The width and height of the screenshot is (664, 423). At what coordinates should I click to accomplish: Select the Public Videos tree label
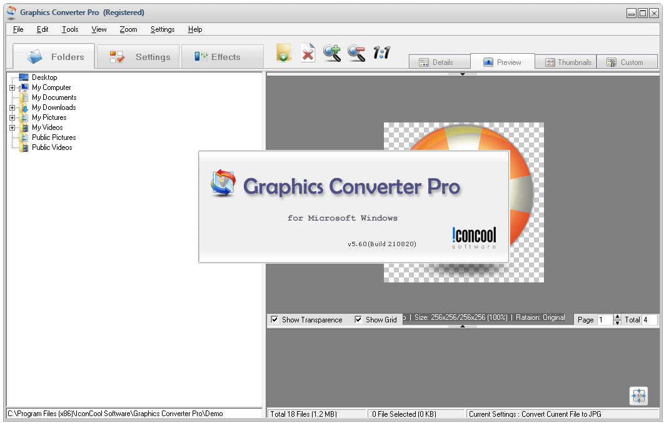(x=52, y=147)
